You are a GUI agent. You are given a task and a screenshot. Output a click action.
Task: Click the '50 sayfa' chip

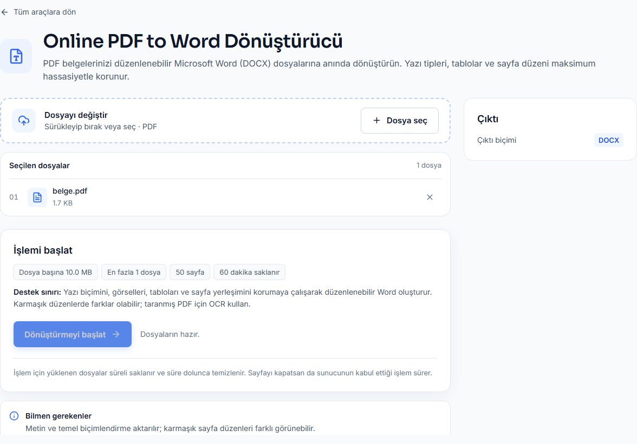coord(190,272)
